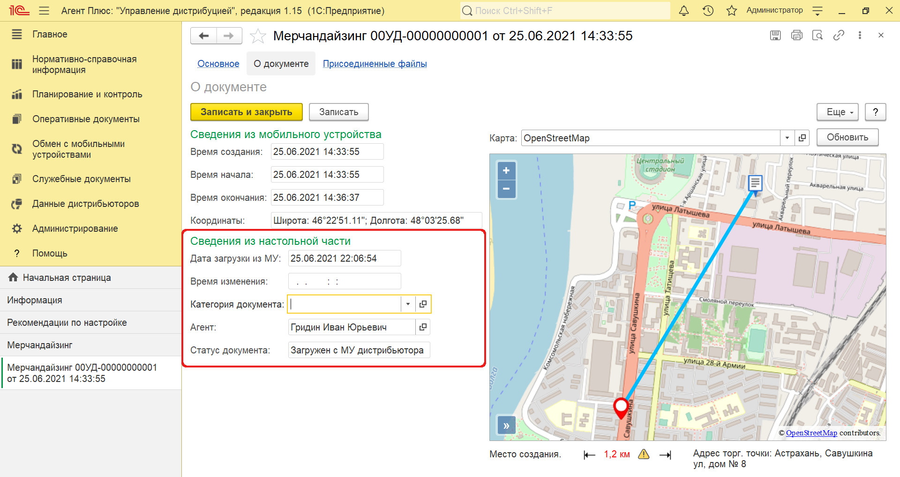Click the Время изменения field
The height and width of the screenshot is (477, 900).
[345, 281]
